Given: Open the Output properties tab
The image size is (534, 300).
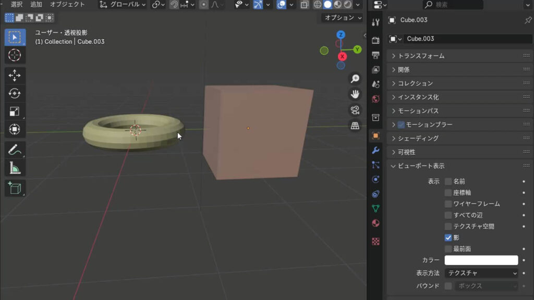Looking at the screenshot, I should click(x=375, y=55).
